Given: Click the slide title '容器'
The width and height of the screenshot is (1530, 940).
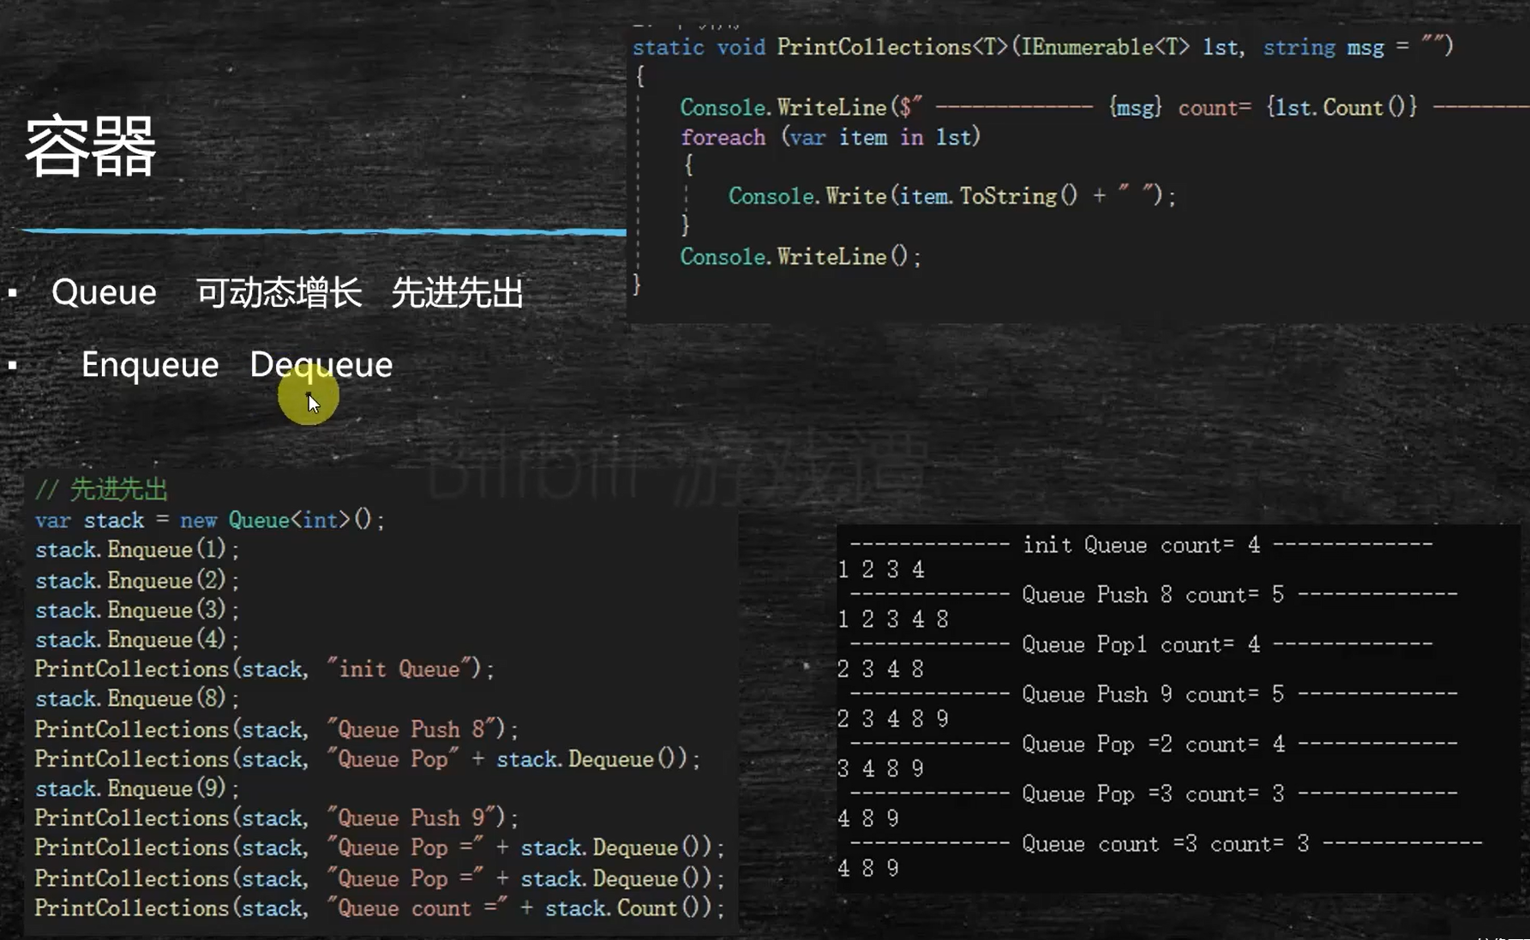Looking at the screenshot, I should 91,147.
